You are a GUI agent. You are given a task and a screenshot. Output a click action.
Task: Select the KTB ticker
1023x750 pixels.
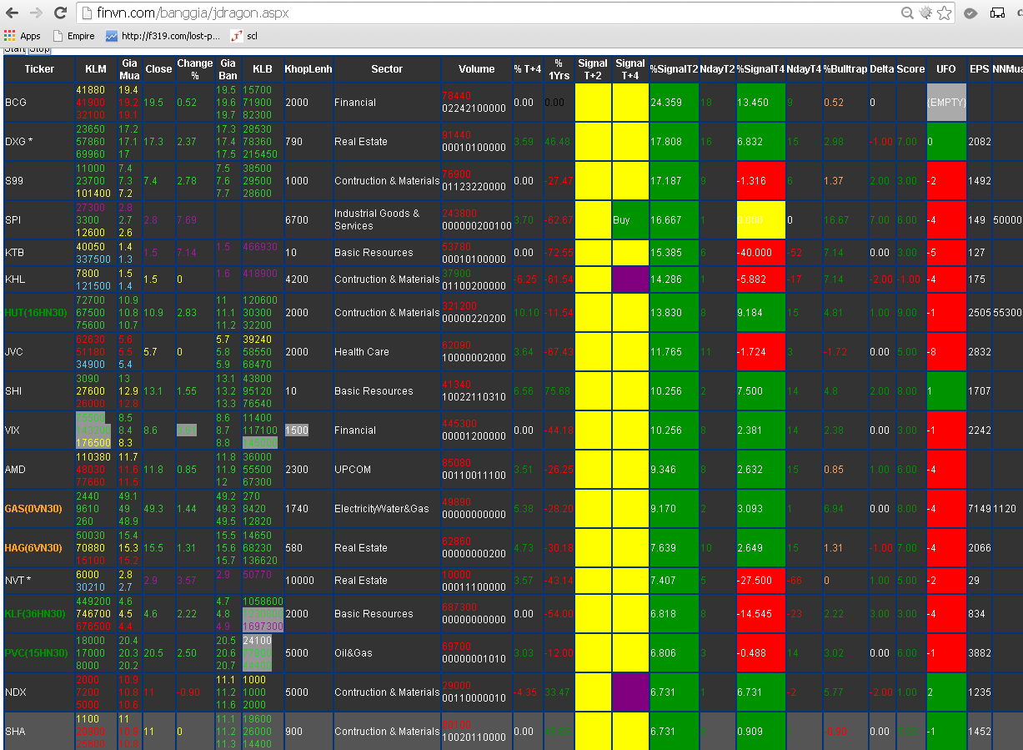pyautogui.click(x=14, y=253)
